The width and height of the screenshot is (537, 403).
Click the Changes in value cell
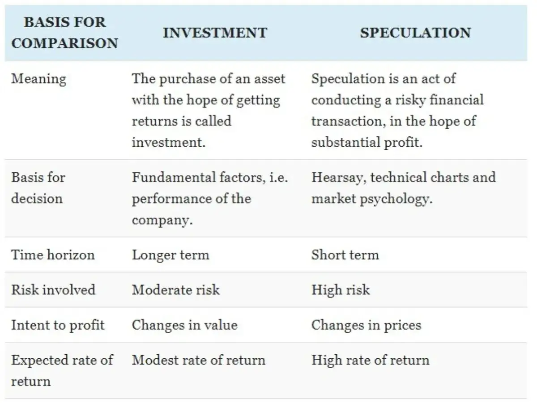[x=184, y=325]
